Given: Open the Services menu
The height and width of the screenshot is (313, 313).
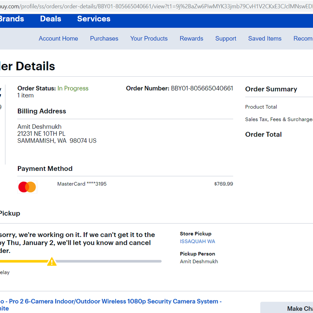Looking at the screenshot, I should coord(94,19).
